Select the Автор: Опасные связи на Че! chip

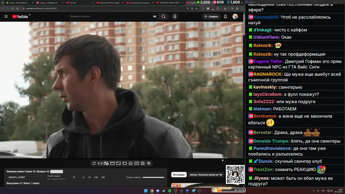click(206, 175)
